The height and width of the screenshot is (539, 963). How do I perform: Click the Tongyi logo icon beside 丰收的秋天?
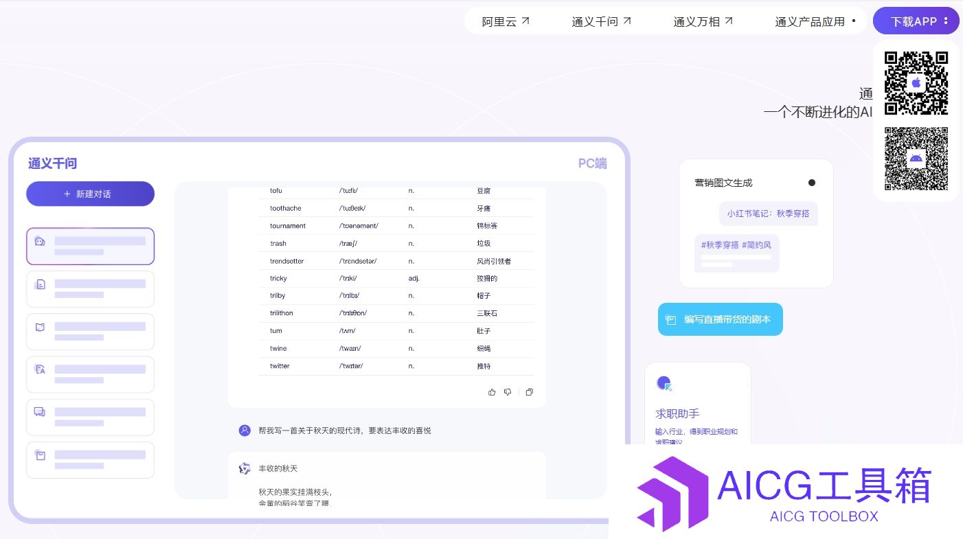pyautogui.click(x=245, y=468)
